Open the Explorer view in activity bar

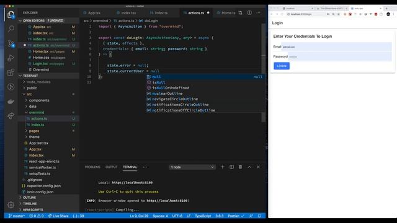11,15
